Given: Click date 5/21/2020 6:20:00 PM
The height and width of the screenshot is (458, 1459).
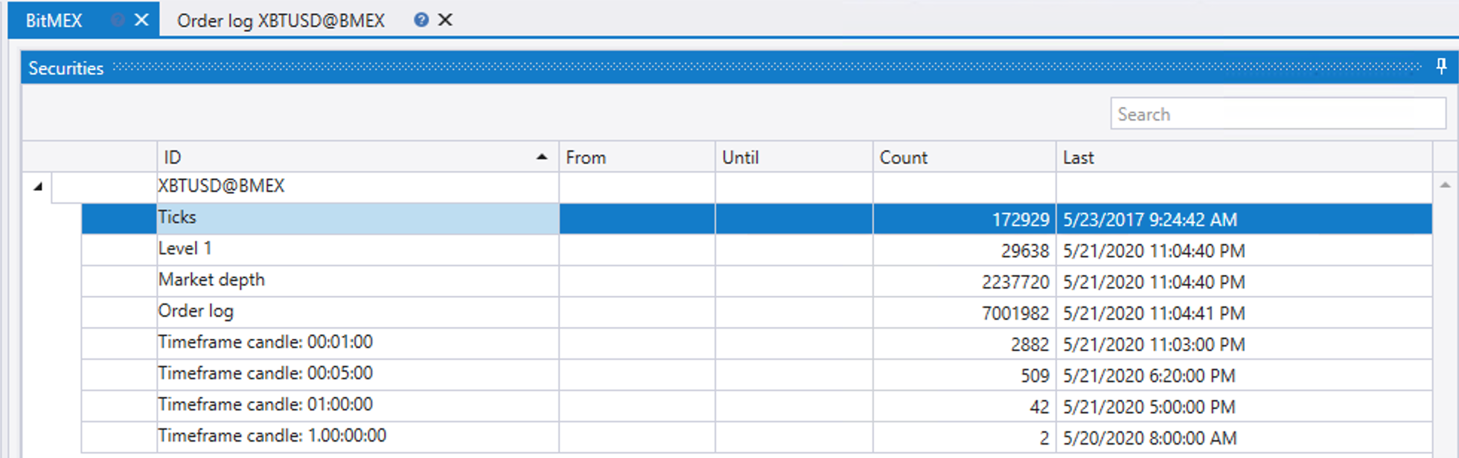Looking at the screenshot, I should (1149, 375).
